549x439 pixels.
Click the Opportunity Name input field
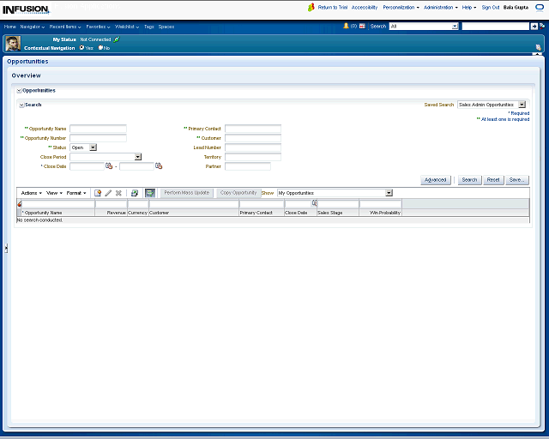pos(98,129)
